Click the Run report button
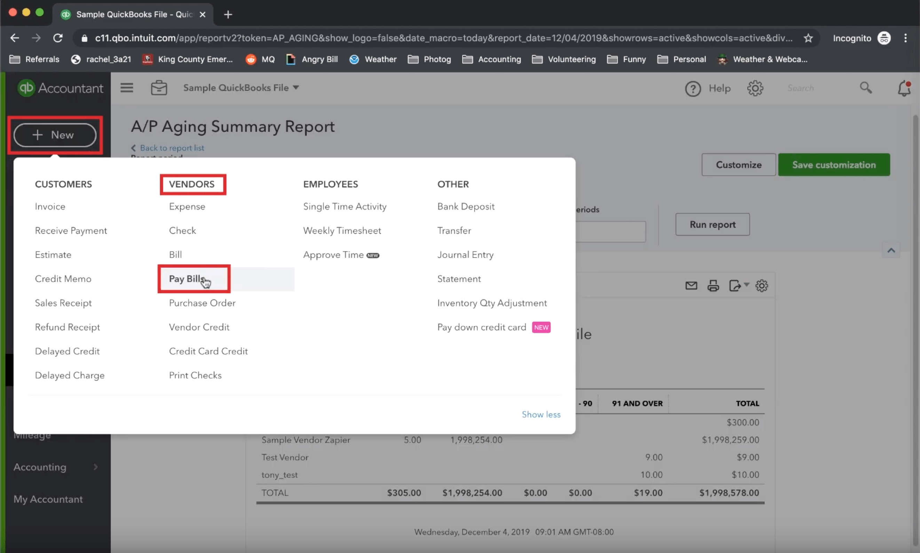Viewport: 920px width, 553px height. [712, 224]
